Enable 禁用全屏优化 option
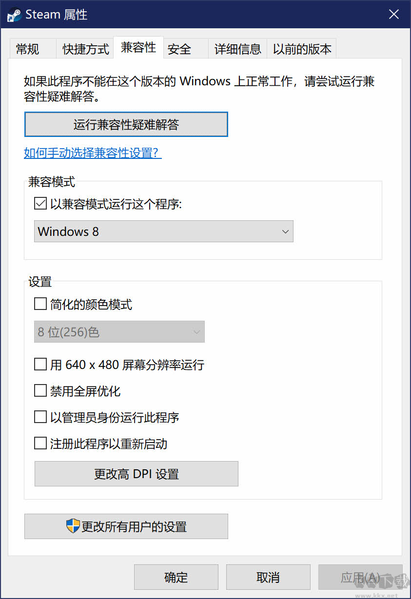Image resolution: width=411 pixels, height=599 pixels. point(40,390)
